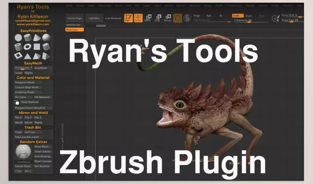The width and height of the screenshot is (313, 184).
Task: Activate the Draw mode icon
Action: [x=138, y=18]
